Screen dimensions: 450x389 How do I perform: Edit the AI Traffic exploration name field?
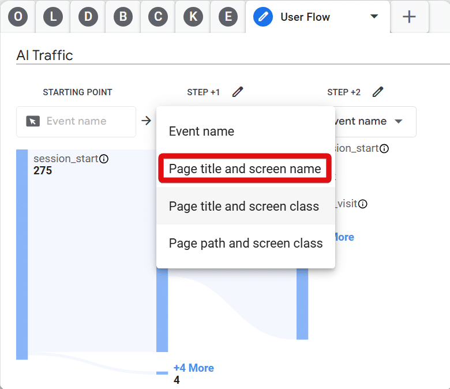[x=232, y=55]
